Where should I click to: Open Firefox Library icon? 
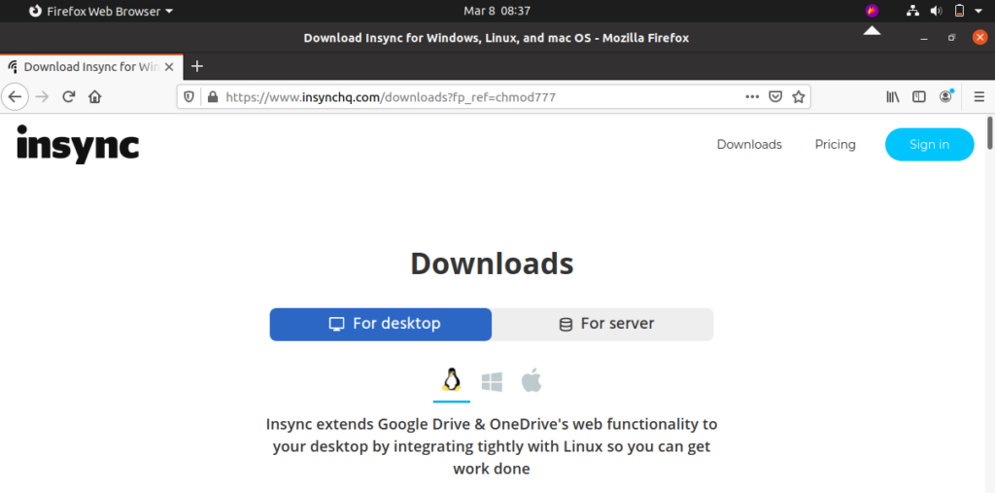pos(893,97)
